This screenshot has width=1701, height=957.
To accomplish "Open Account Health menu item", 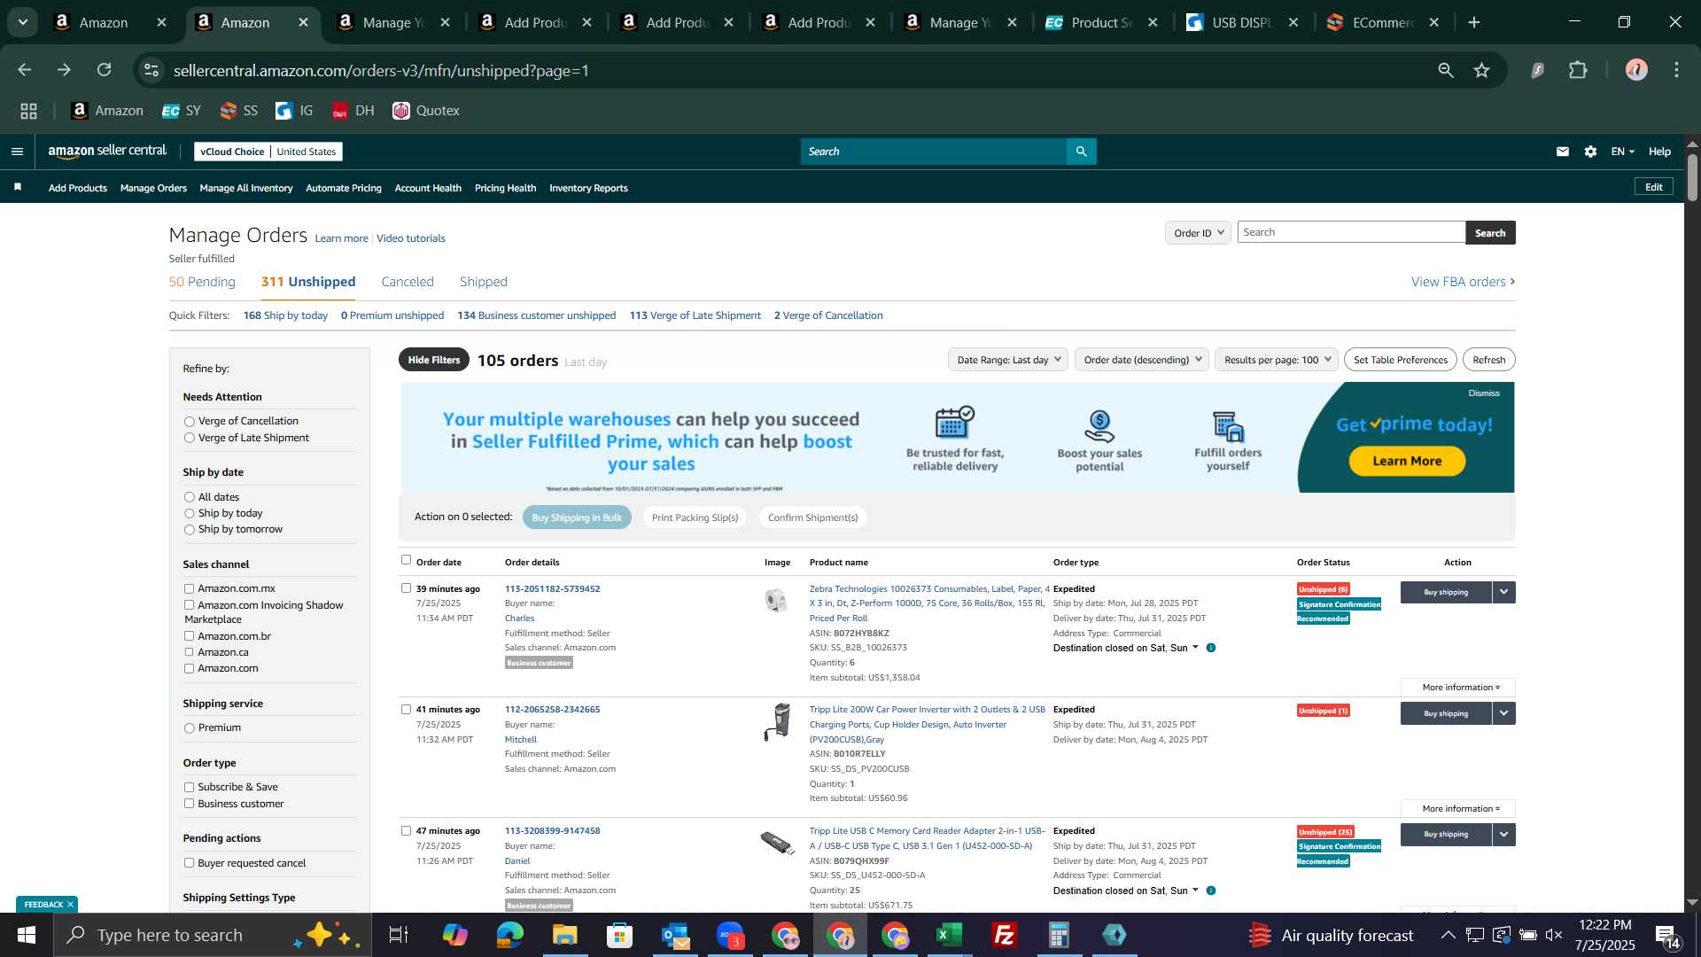I will pyautogui.click(x=428, y=188).
